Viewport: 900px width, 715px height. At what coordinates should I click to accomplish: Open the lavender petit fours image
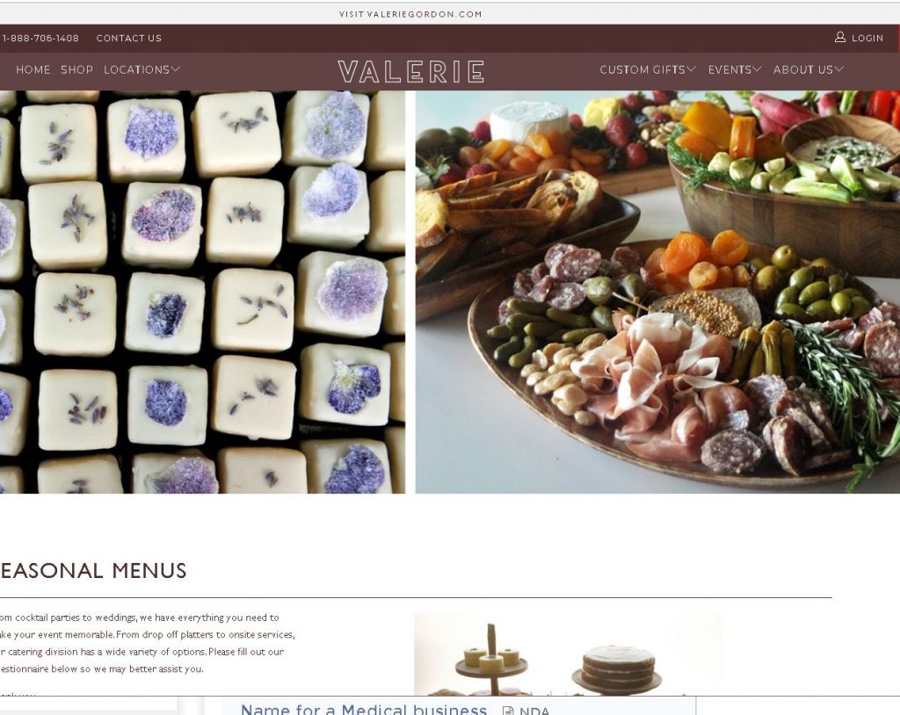[x=203, y=292]
